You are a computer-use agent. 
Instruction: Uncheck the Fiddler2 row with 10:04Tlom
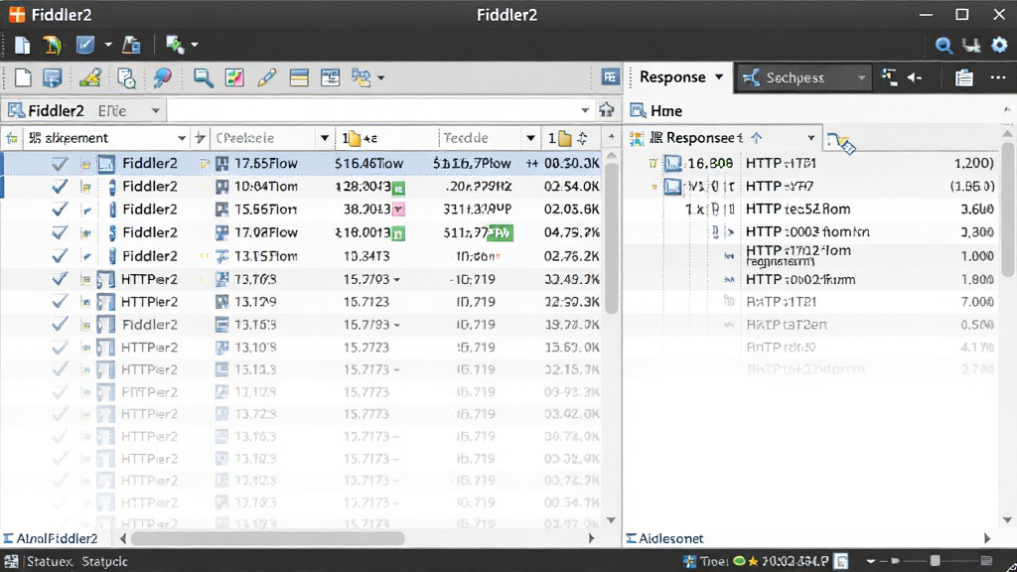coord(60,187)
